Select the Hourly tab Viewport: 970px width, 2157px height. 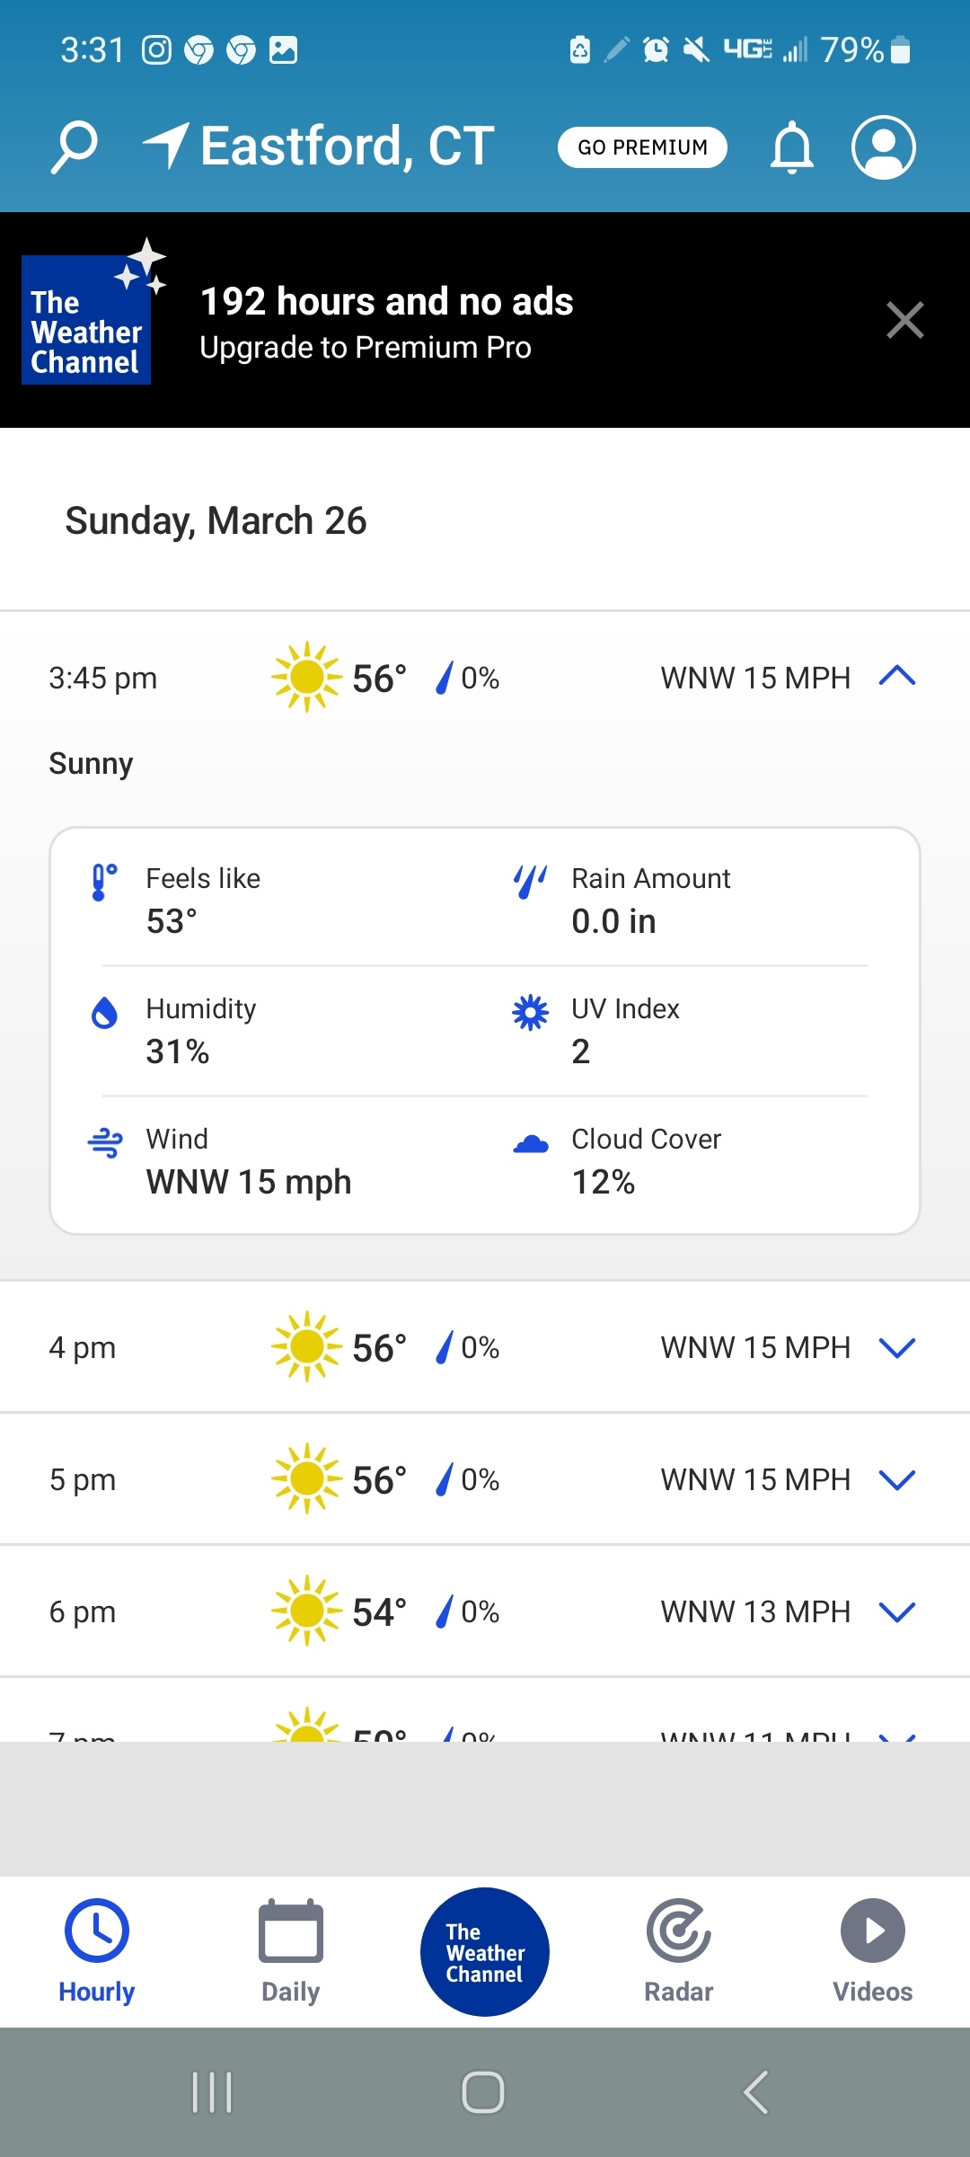coord(97,1950)
